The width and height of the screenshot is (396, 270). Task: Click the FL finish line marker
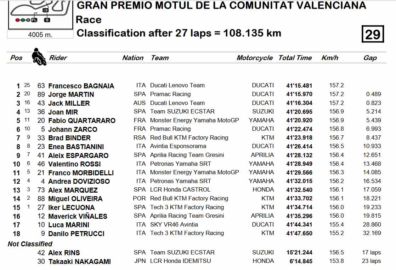[34, 20]
